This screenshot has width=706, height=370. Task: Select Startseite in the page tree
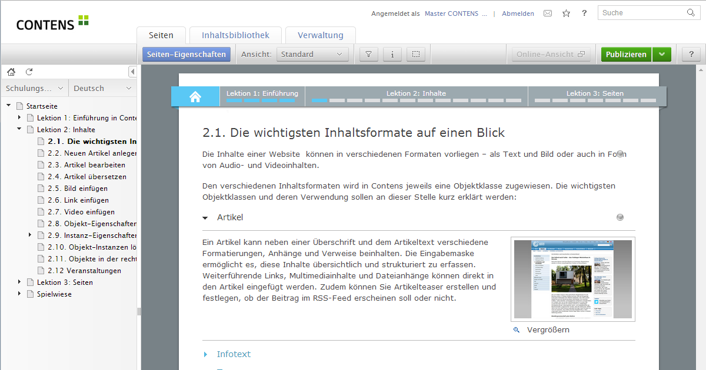click(x=42, y=106)
